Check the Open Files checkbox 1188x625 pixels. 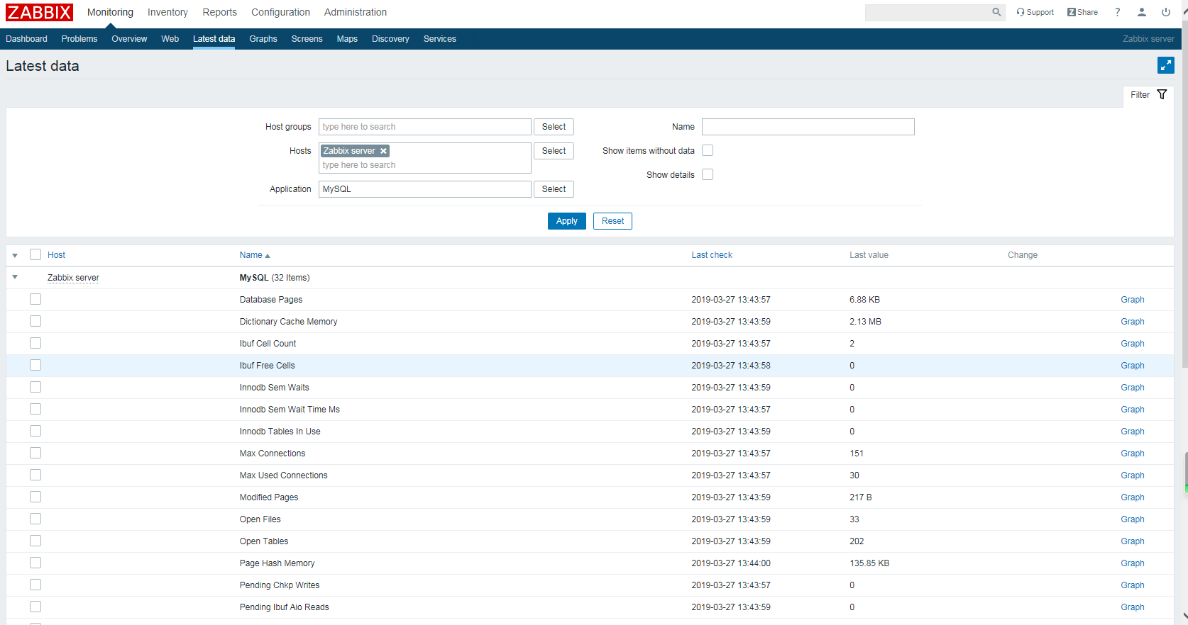click(35, 519)
